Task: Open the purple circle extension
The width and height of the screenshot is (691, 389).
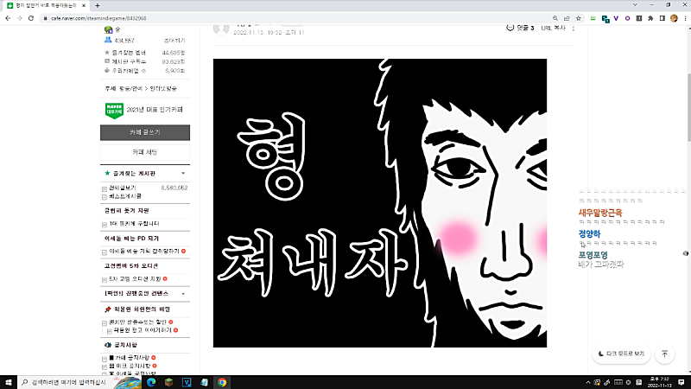Action: [628, 18]
